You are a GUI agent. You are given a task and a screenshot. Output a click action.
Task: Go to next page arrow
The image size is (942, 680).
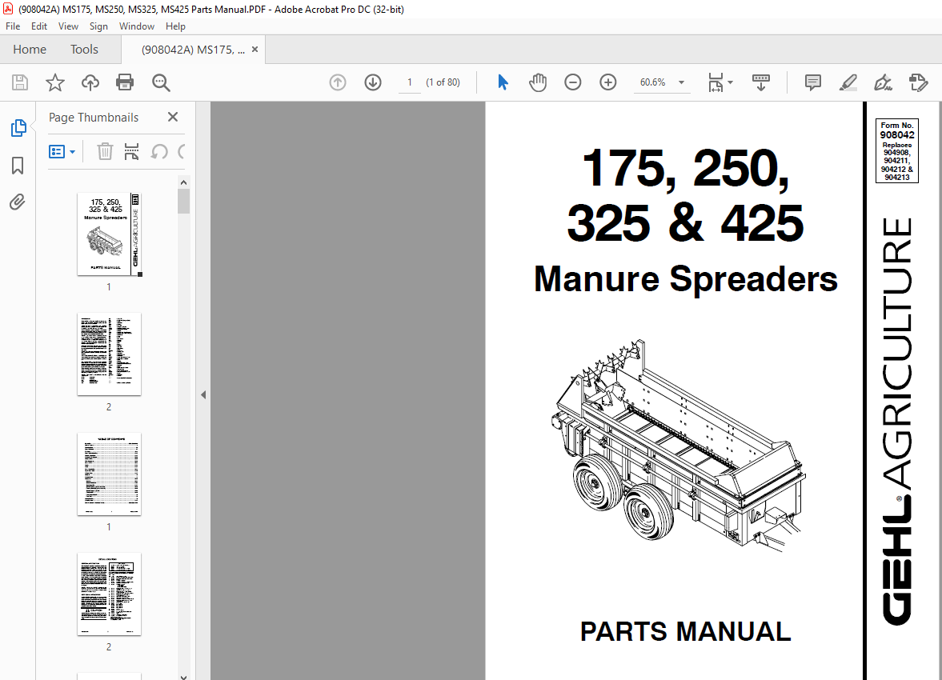coord(373,82)
